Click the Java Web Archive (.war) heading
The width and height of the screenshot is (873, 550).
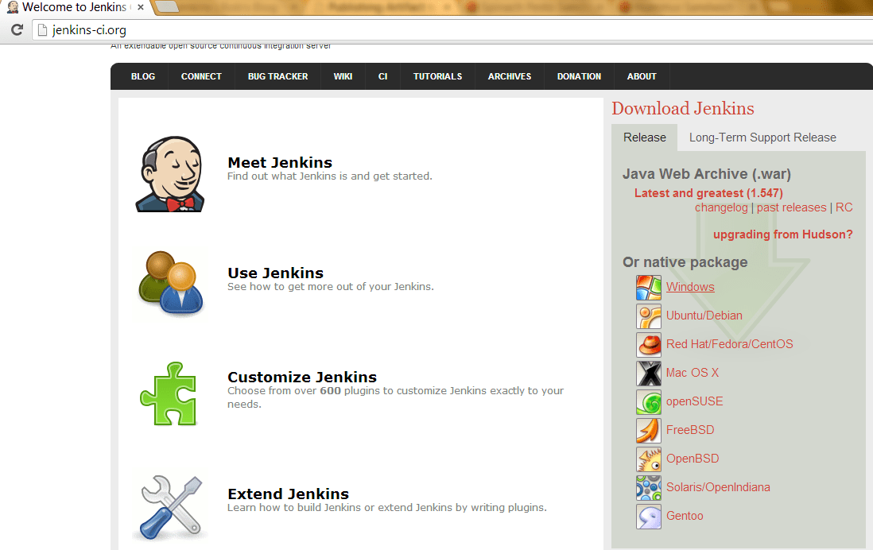707,174
